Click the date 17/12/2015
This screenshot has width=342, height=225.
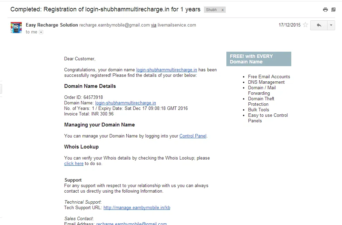tap(290, 25)
